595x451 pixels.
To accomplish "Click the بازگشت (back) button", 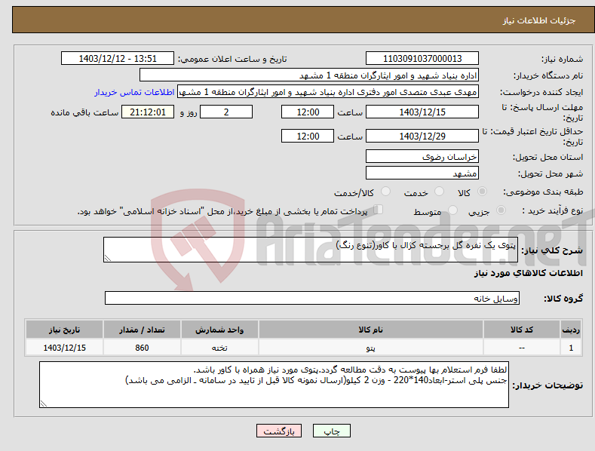I will coord(279,431).
